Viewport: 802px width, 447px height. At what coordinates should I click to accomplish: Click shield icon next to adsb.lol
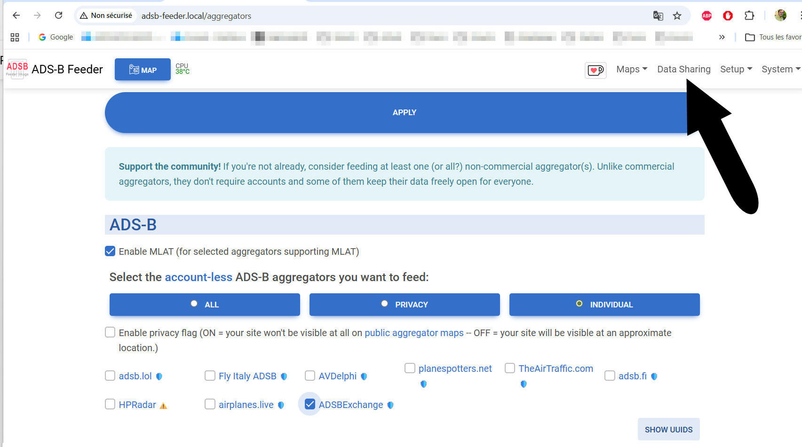click(159, 376)
